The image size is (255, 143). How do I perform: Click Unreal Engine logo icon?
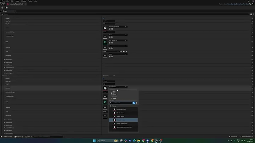2,2
